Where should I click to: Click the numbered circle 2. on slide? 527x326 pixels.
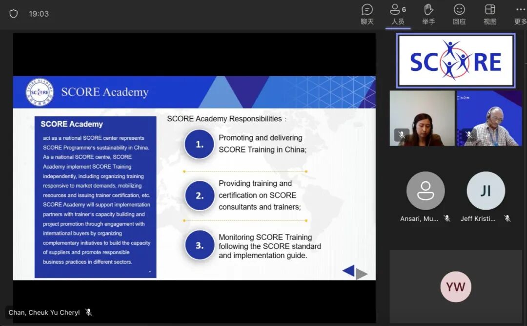pos(199,196)
